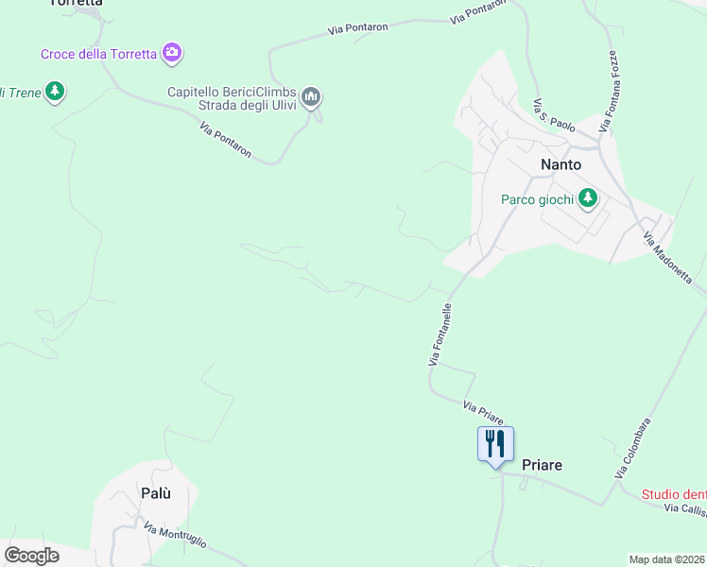Image resolution: width=707 pixels, height=567 pixels.
Task: Click the Google logo
Action: (31, 556)
